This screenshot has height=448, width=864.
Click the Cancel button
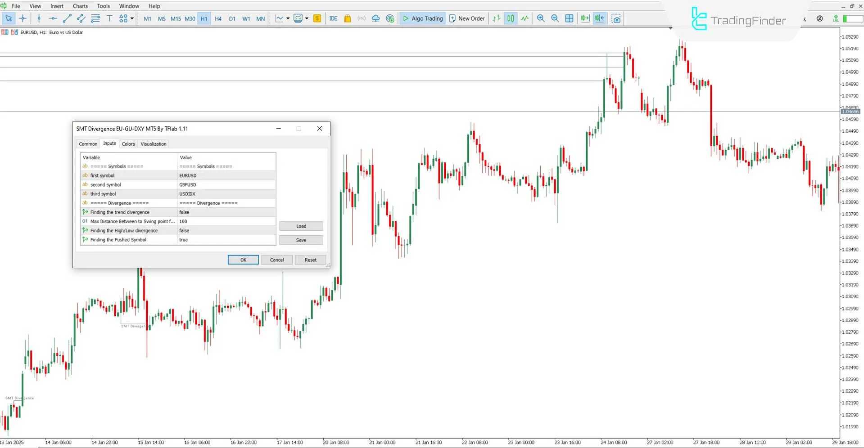click(x=277, y=260)
